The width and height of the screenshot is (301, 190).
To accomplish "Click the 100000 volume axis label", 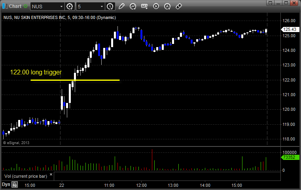I will point(290,152).
